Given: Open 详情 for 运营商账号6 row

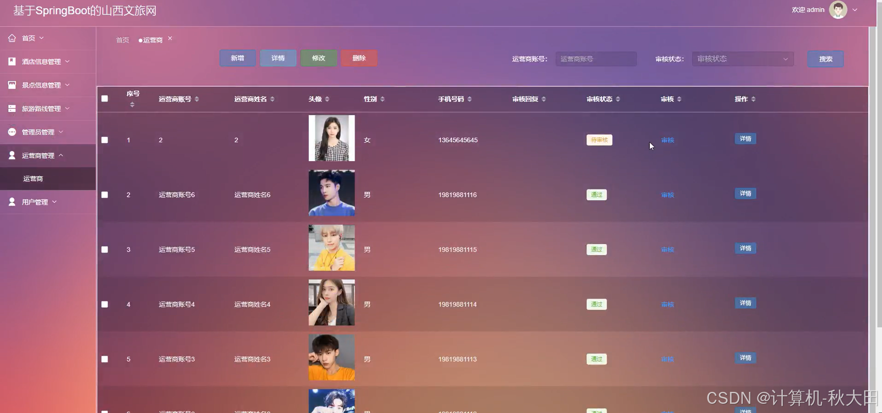Looking at the screenshot, I should pyautogui.click(x=745, y=193).
